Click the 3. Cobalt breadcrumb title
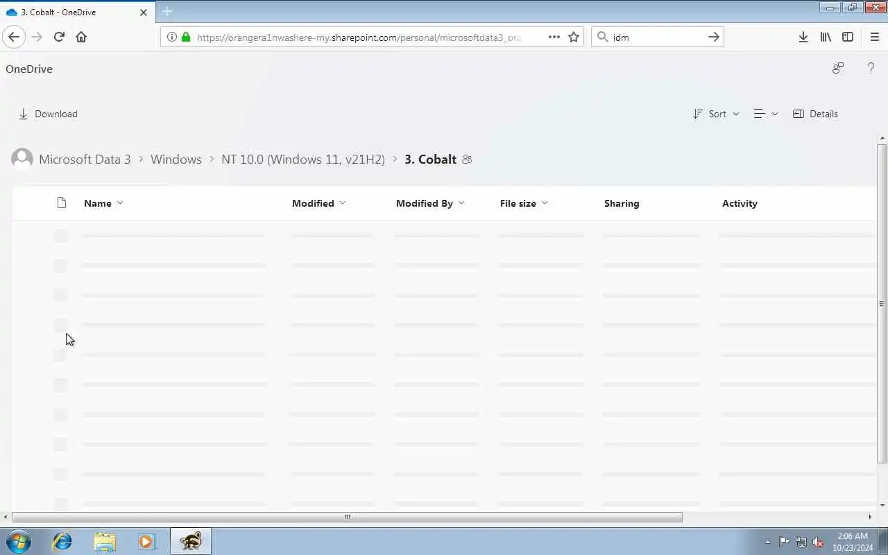The height and width of the screenshot is (555, 888). (x=430, y=159)
